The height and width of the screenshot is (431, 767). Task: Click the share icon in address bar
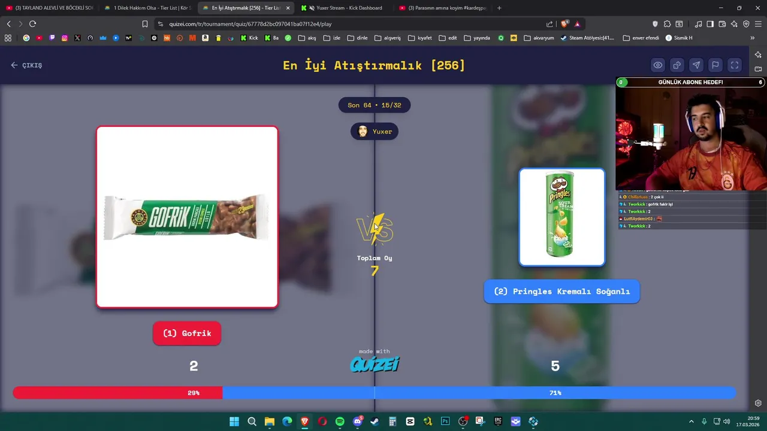click(x=549, y=24)
